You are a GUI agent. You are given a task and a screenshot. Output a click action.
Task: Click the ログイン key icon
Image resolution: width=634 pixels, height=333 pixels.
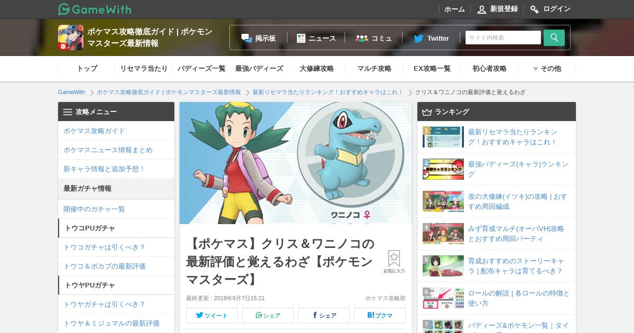535,9
